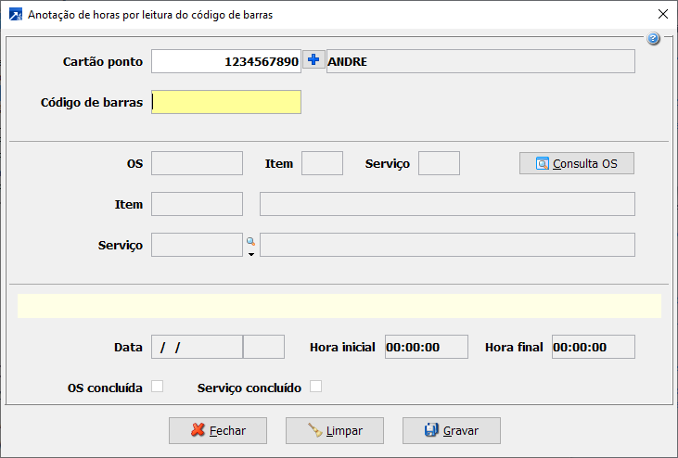
Task: Click the pale yellow message bar
Action: (x=339, y=306)
